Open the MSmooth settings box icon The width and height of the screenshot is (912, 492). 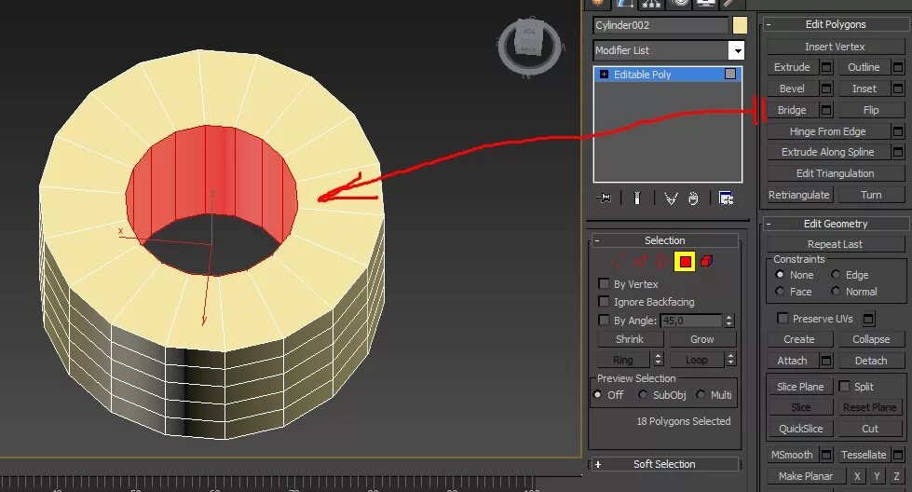point(826,455)
